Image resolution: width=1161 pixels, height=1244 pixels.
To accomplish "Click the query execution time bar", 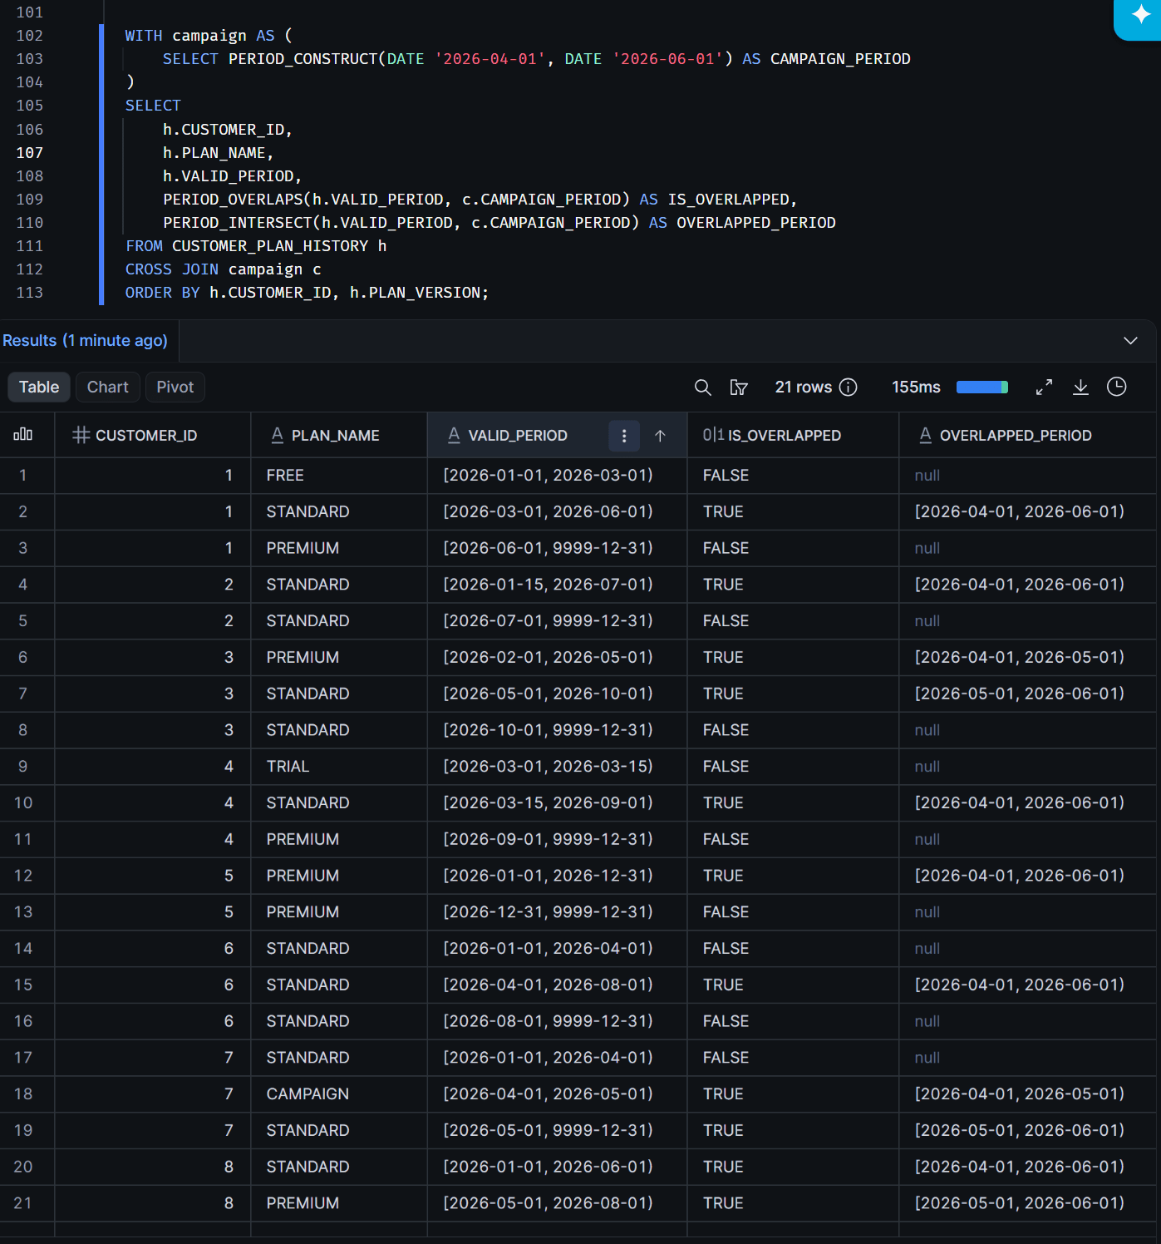I will 982,388.
